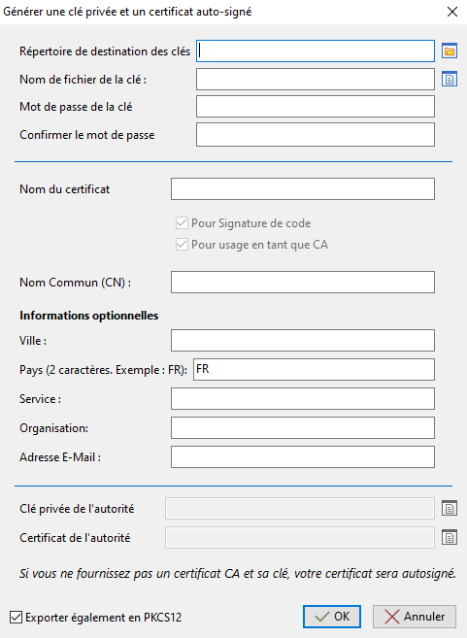The height and width of the screenshot is (638, 467).
Task: Browse for the key file name
Action: pyautogui.click(x=450, y=79)
